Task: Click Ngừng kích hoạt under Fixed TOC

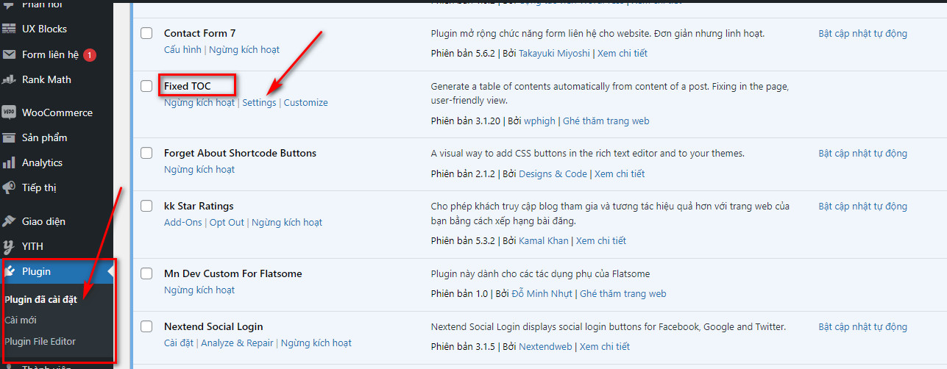Action: (199, 102)
